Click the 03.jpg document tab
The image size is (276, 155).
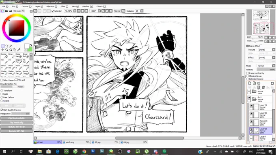point(105,142)
